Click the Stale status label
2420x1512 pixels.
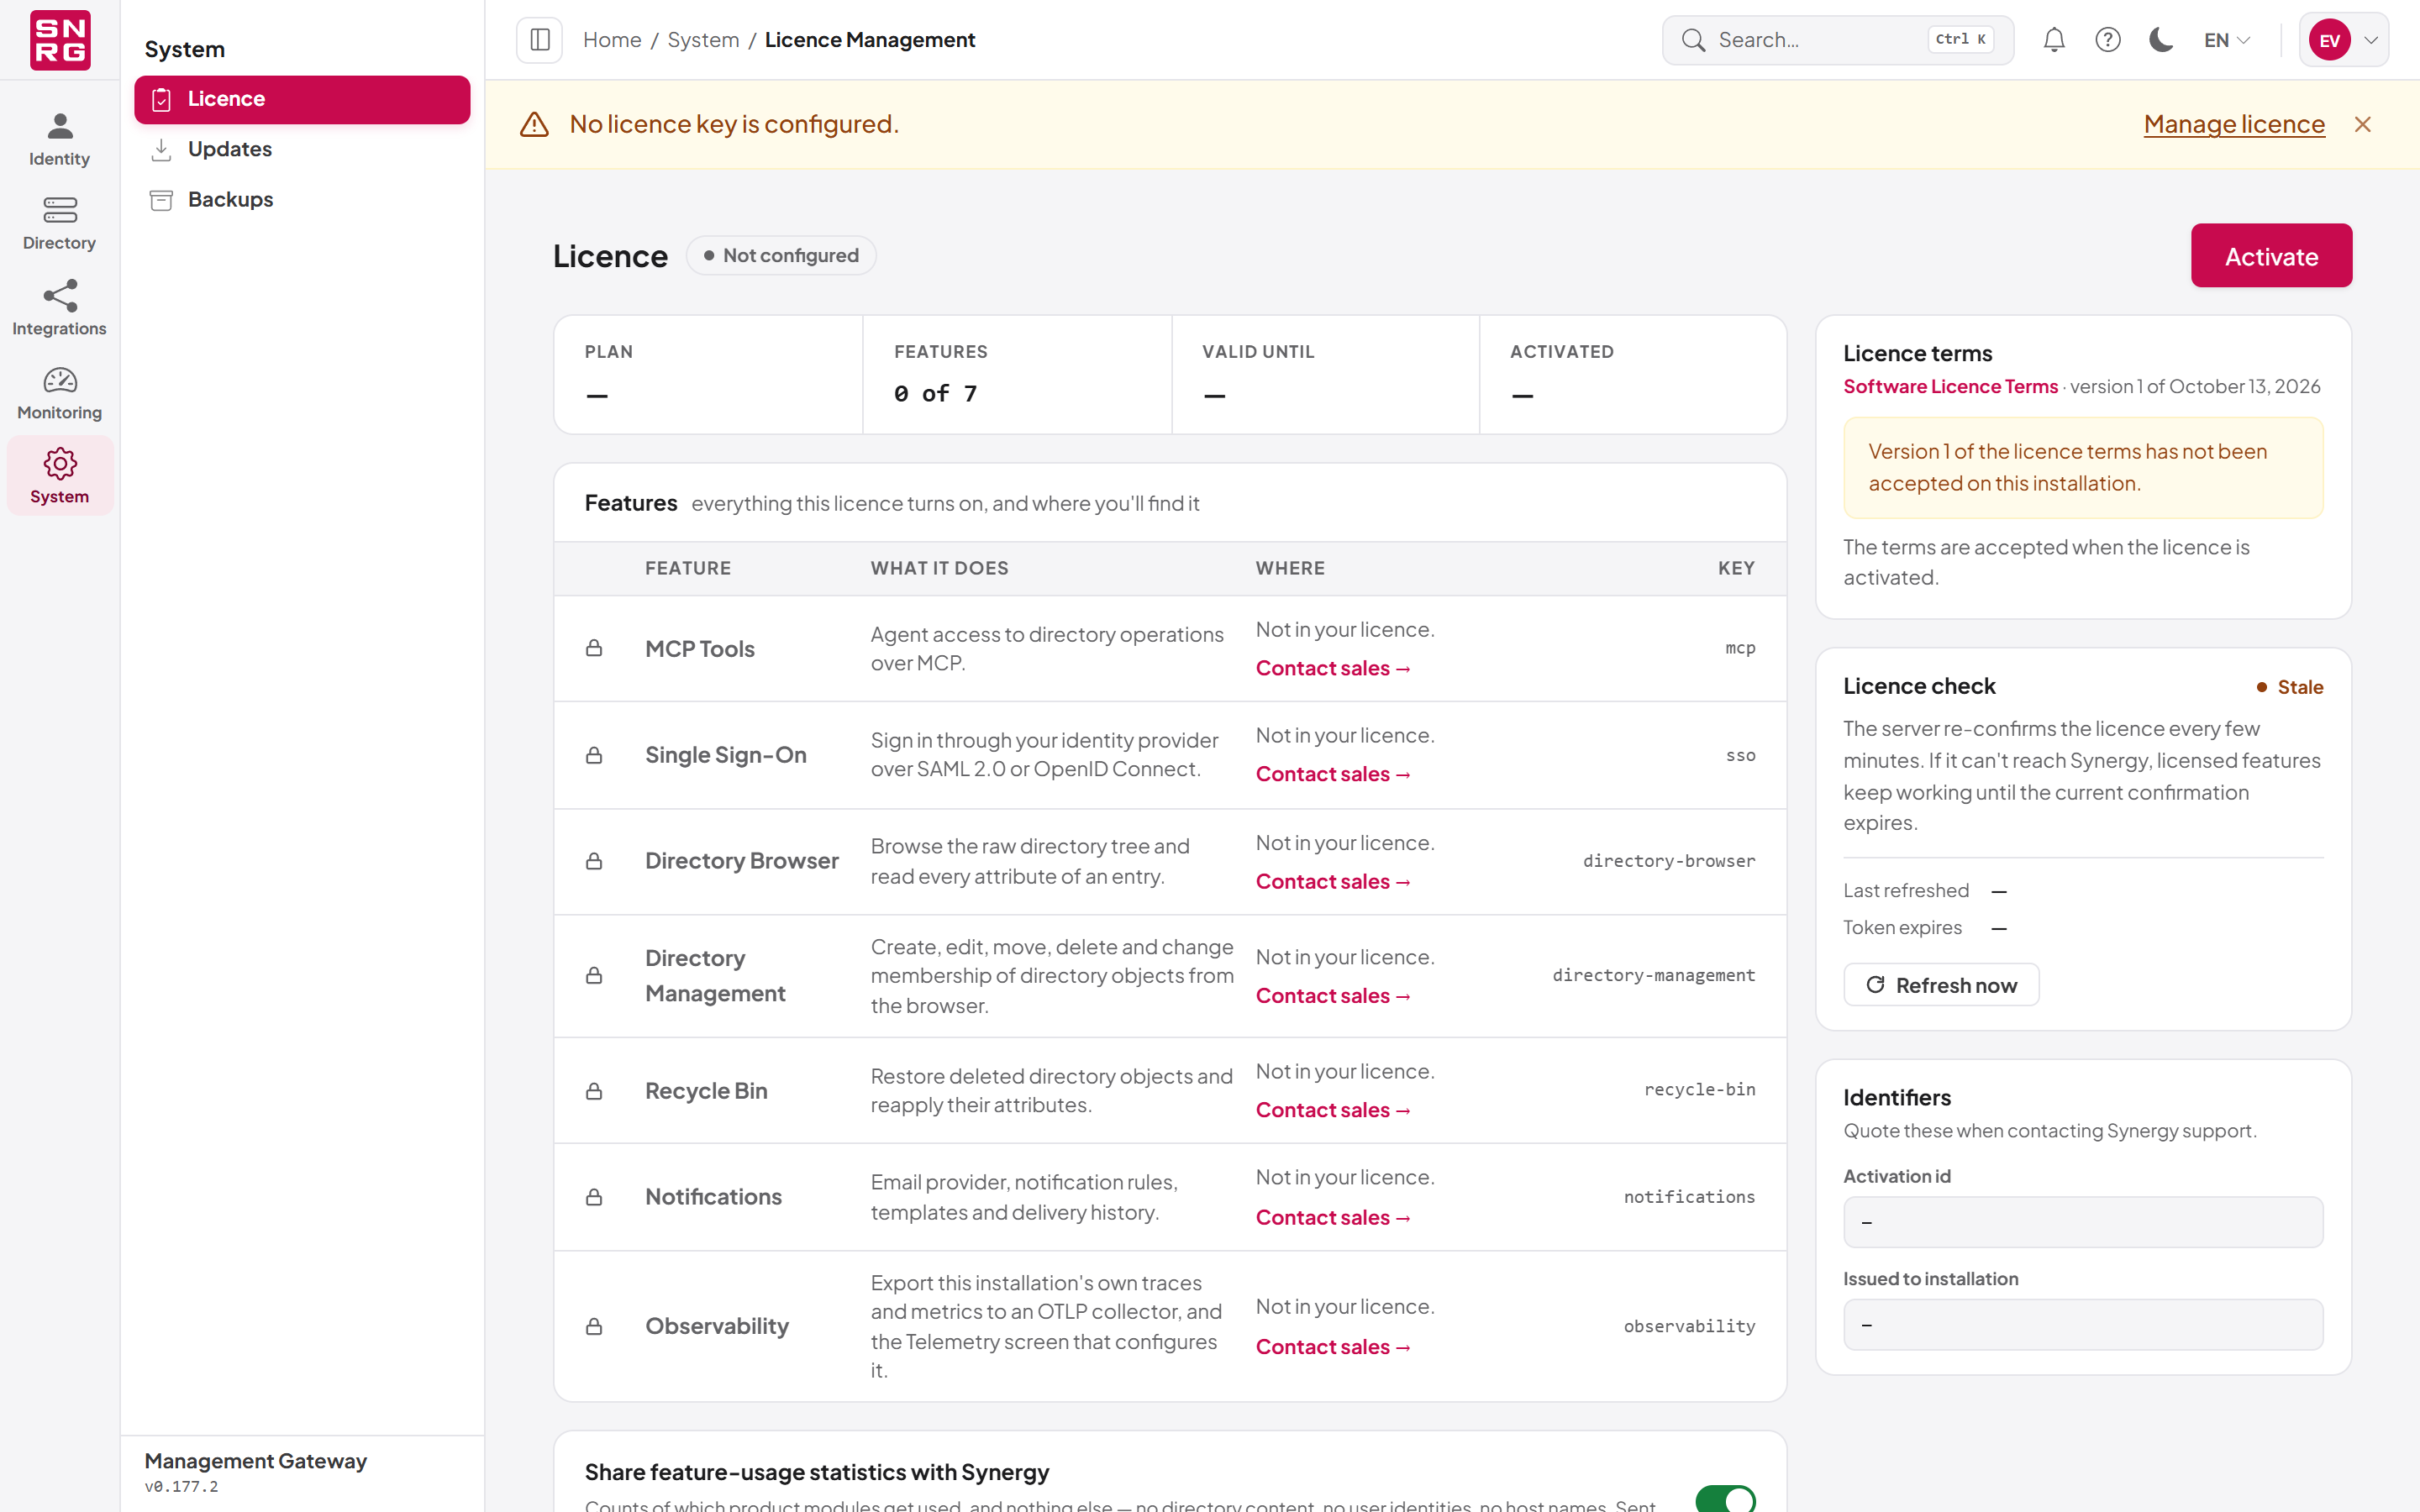pos(2290,687)
